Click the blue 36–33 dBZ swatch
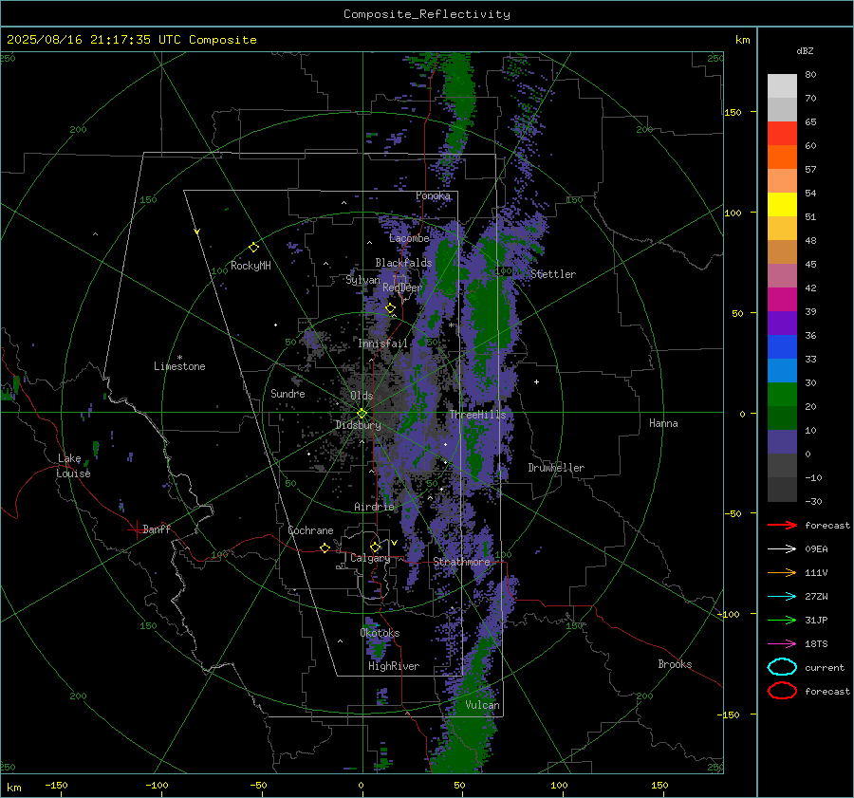This screenshot has height=798, width=854. tap(782, 347)
